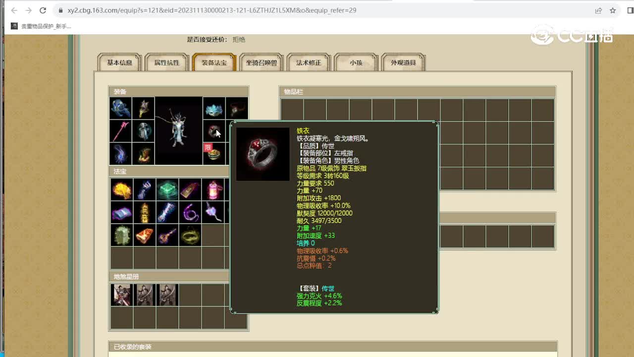Click the golden pagoda 法宝 icon

tap(144, 212)
